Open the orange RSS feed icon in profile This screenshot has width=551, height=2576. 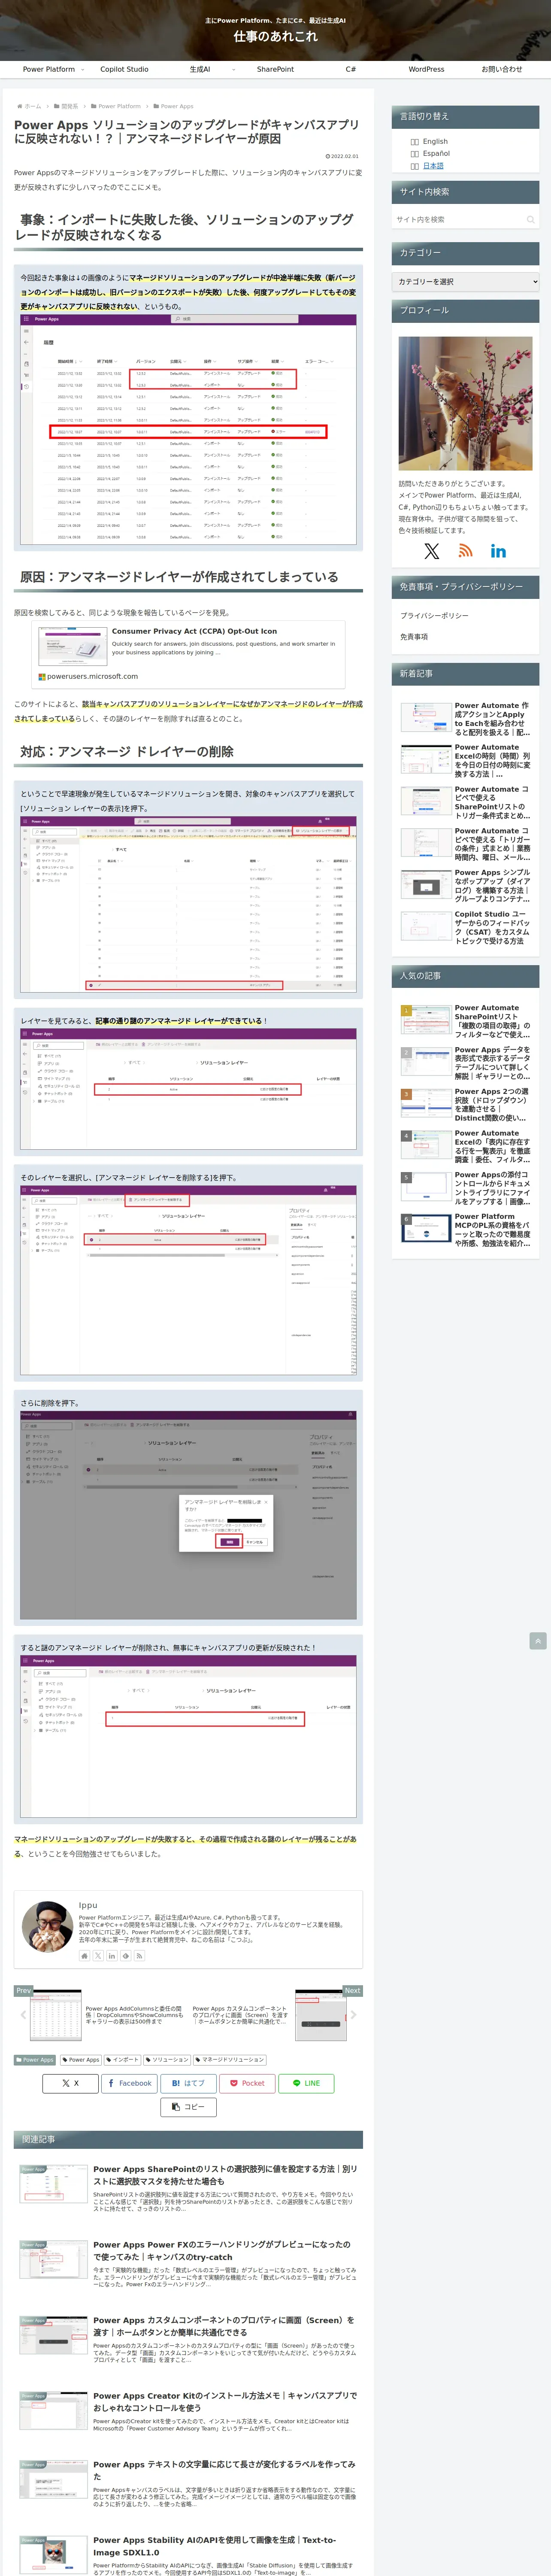point(465,551)
